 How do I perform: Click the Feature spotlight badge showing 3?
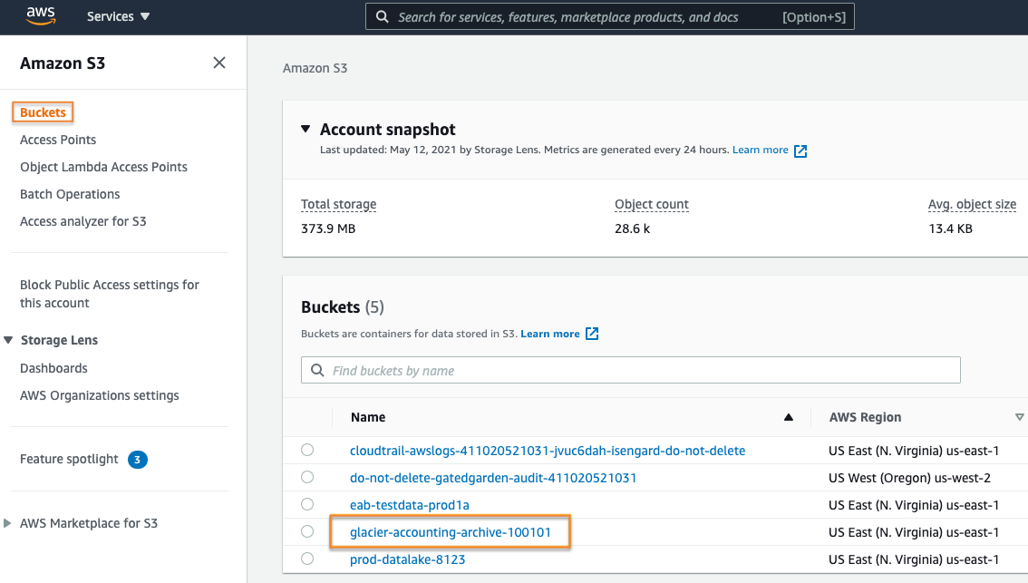pos(137,460)
